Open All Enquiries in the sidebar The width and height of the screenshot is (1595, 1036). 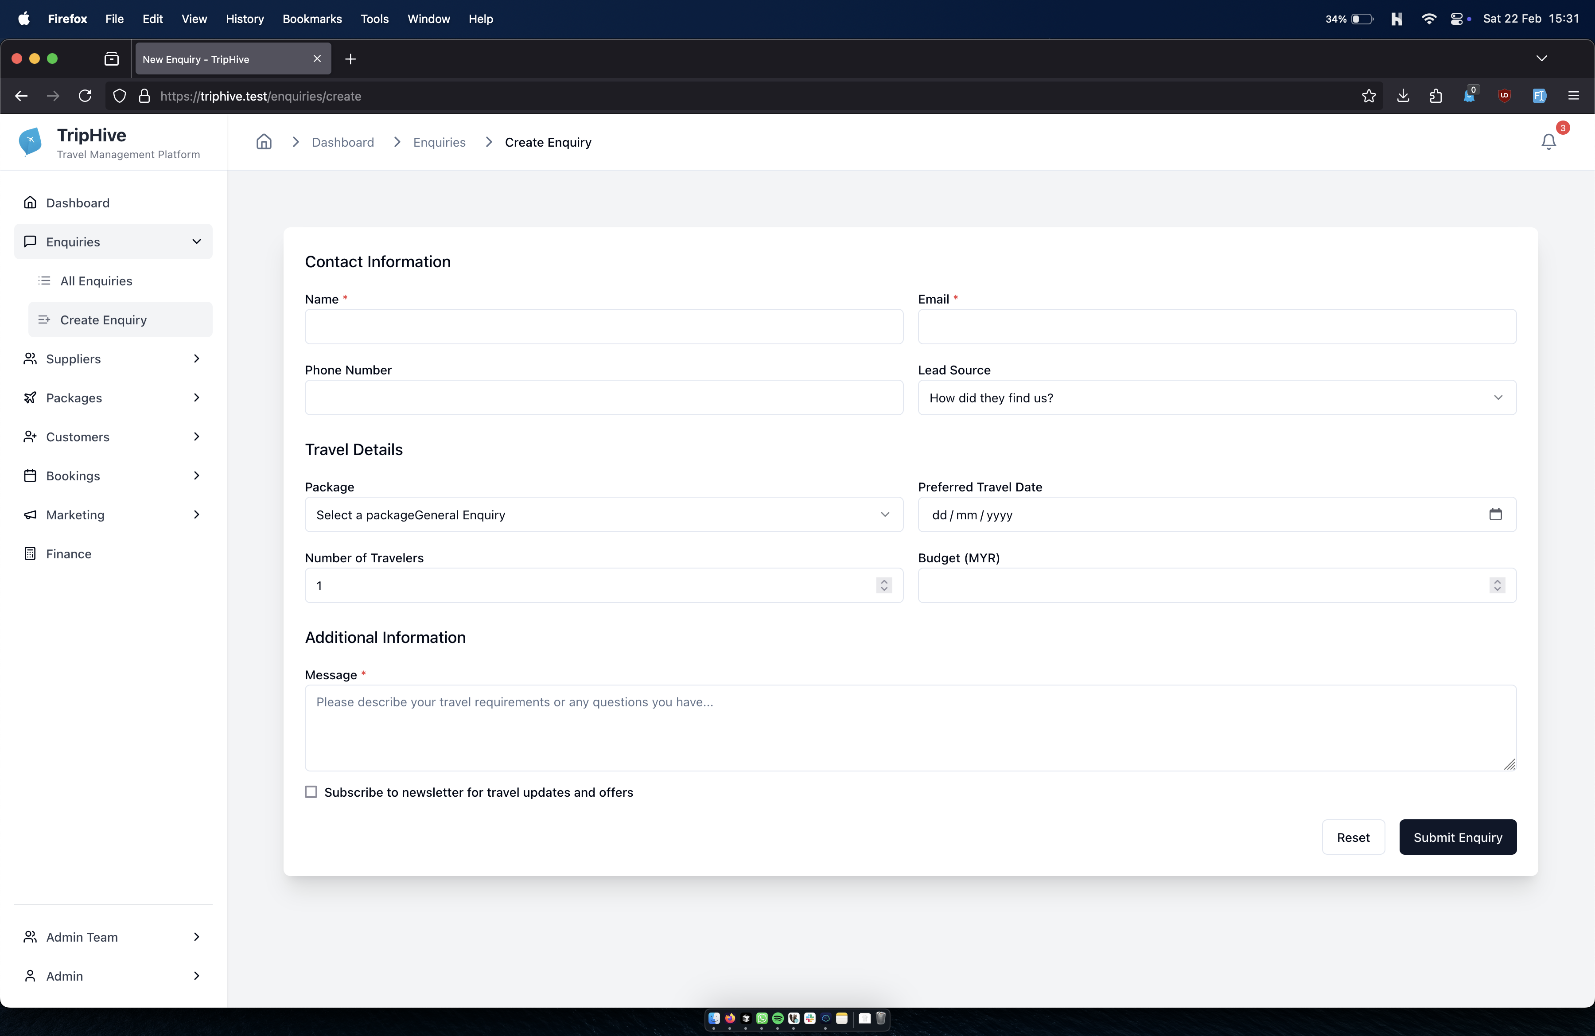[120, 280]
